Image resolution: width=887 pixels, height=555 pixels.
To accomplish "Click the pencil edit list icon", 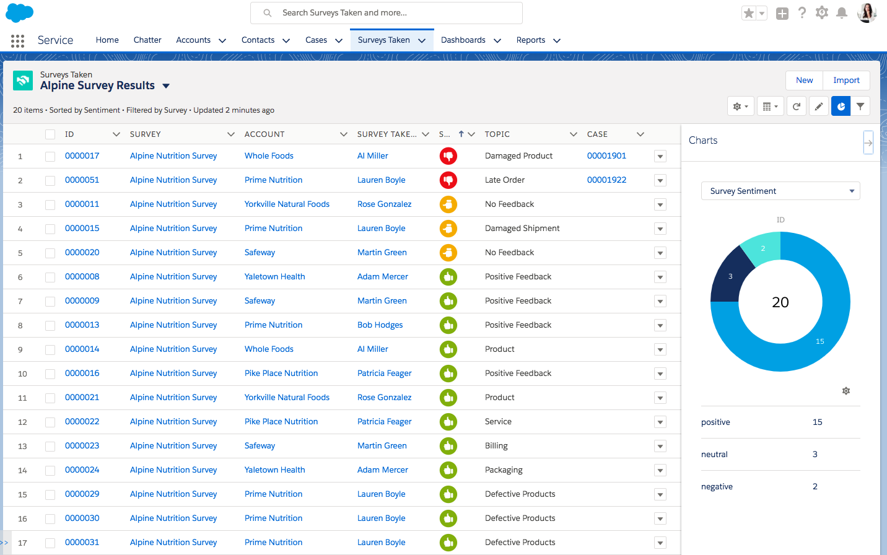I will click(x=818, y=107).
